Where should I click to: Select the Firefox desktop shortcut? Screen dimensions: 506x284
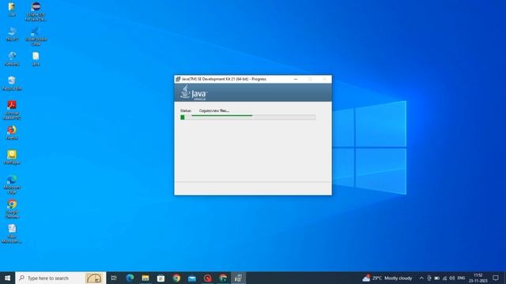click(12, 133)
